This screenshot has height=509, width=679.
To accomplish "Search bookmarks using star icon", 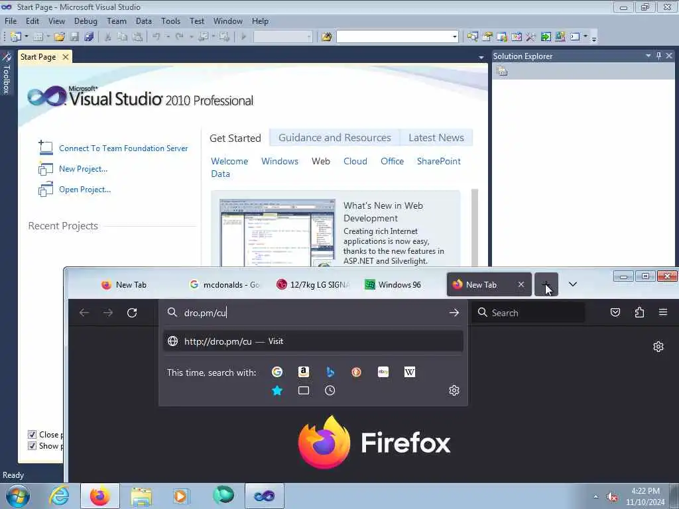I will pyautogui.click(x=277, y=390).
